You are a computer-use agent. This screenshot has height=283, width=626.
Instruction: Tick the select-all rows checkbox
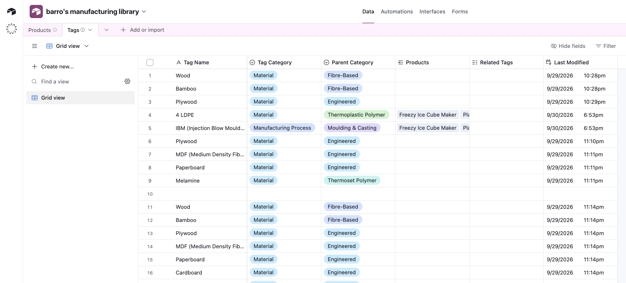(x=150, y=62)
